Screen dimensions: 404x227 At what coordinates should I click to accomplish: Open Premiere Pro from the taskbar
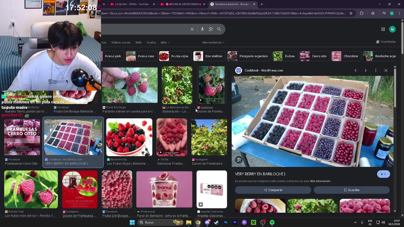pyautogui.click(x=235, y=222)
